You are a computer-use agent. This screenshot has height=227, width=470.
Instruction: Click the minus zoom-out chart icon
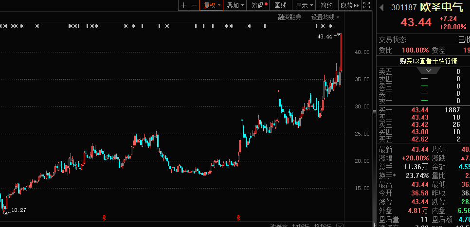[x=194, y=5]
